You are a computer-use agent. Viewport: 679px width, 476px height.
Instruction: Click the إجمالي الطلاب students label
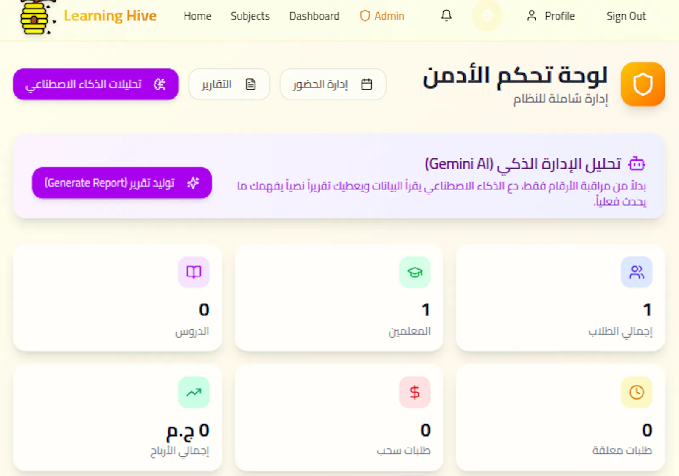pyautogui.click(x=620, y=331)
